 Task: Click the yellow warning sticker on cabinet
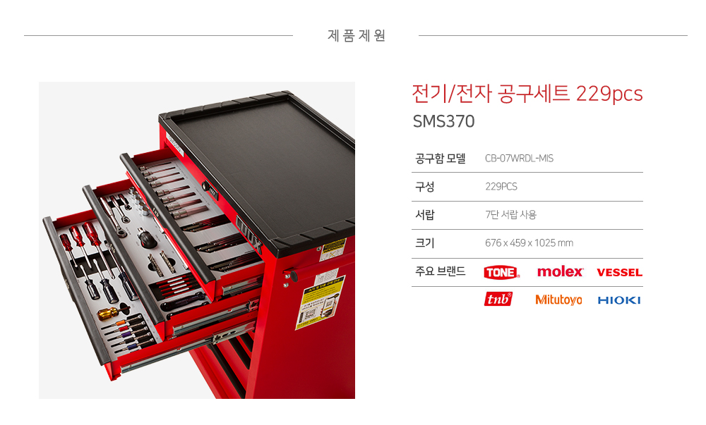pyautogui.click(x=320, y=302)
